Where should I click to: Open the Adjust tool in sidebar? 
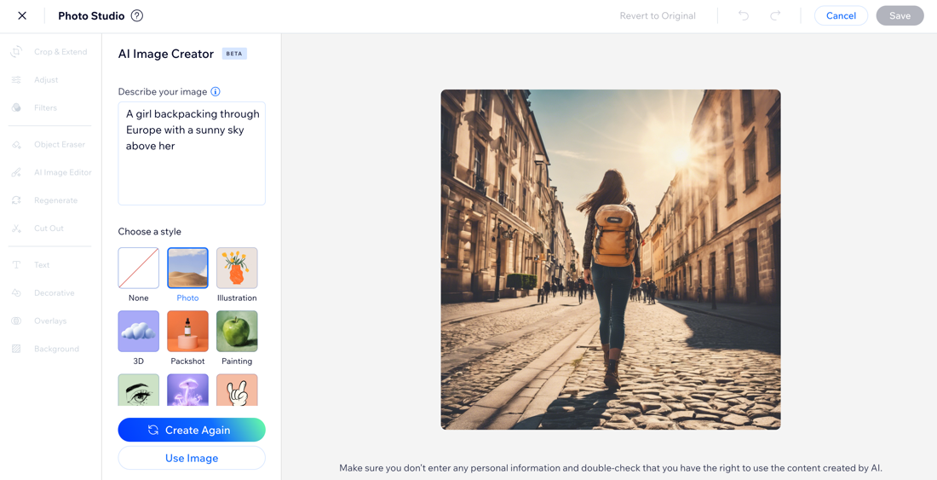(45, 80)
